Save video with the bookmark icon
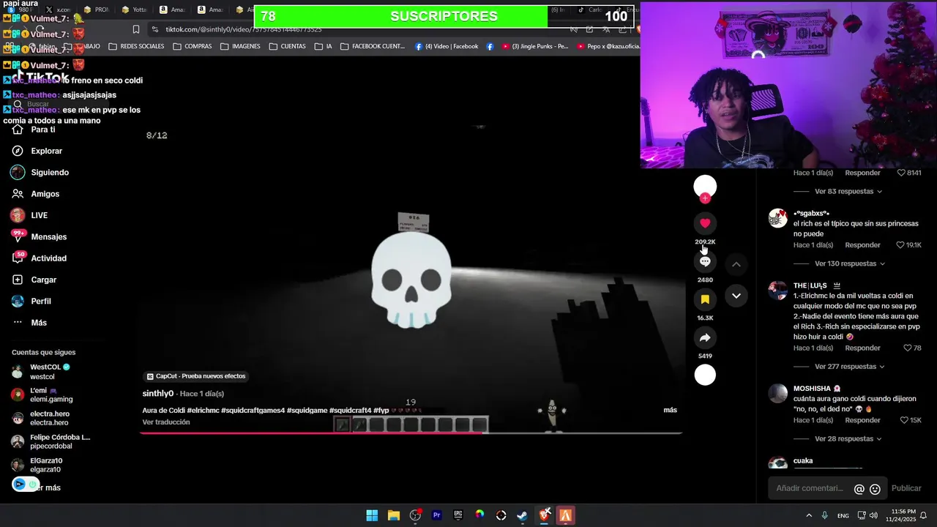The image size is (937, 527). click(x=705, y=299)
